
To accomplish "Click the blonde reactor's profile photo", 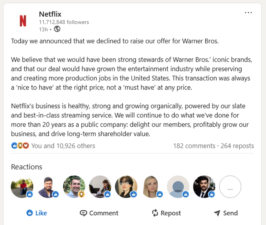I will pos(152,187).
